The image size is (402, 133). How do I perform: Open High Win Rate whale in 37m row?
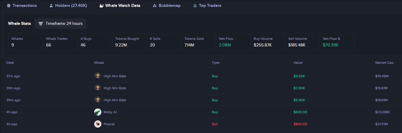pos(115,76)
